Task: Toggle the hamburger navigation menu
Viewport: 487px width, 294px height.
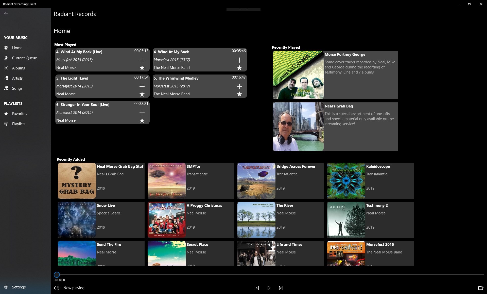Action: tap(6, 25)
